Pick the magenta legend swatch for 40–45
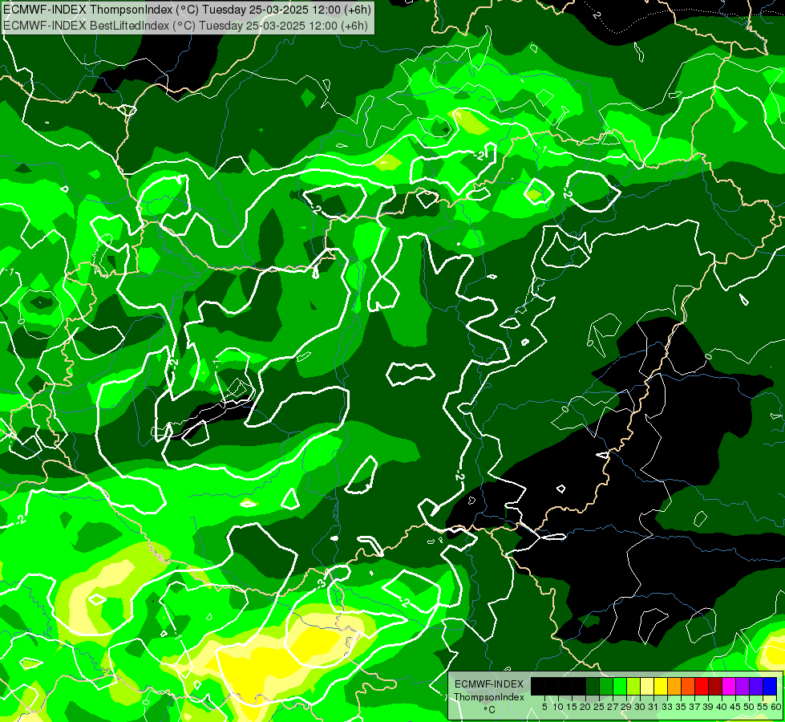This screenshot has width=785, height=722. (x=729, y=686)
